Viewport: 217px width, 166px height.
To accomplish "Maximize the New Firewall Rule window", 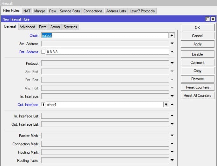I will [x=207, y=19].
